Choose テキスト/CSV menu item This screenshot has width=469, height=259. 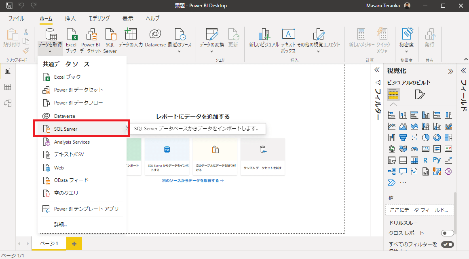(x=82, y=155)
